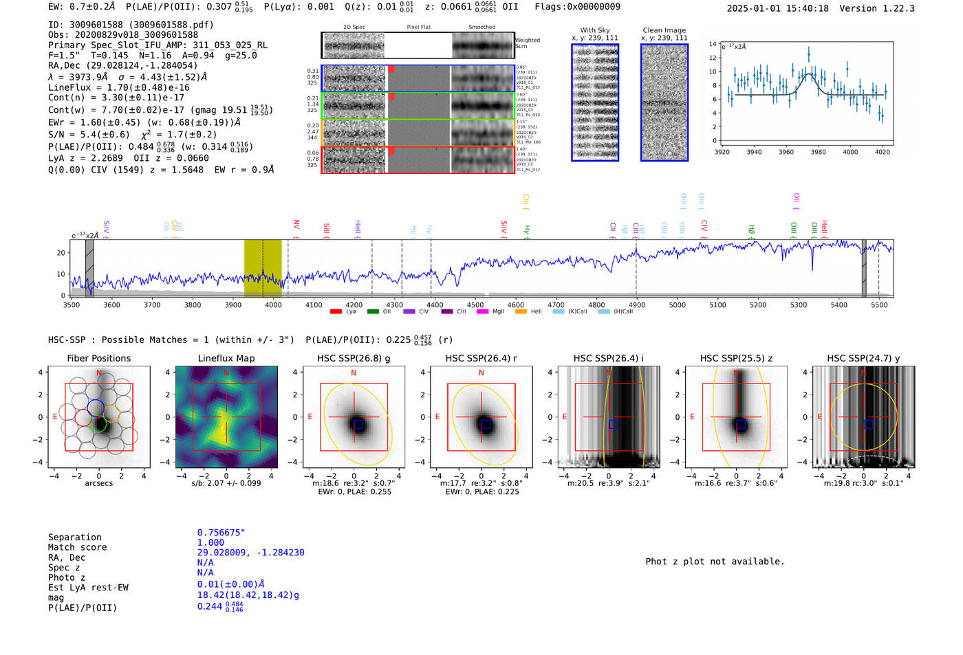Screen dimensions: 963x655
Task: Open the Fiber Positions panel
Action: coord(99,417)
